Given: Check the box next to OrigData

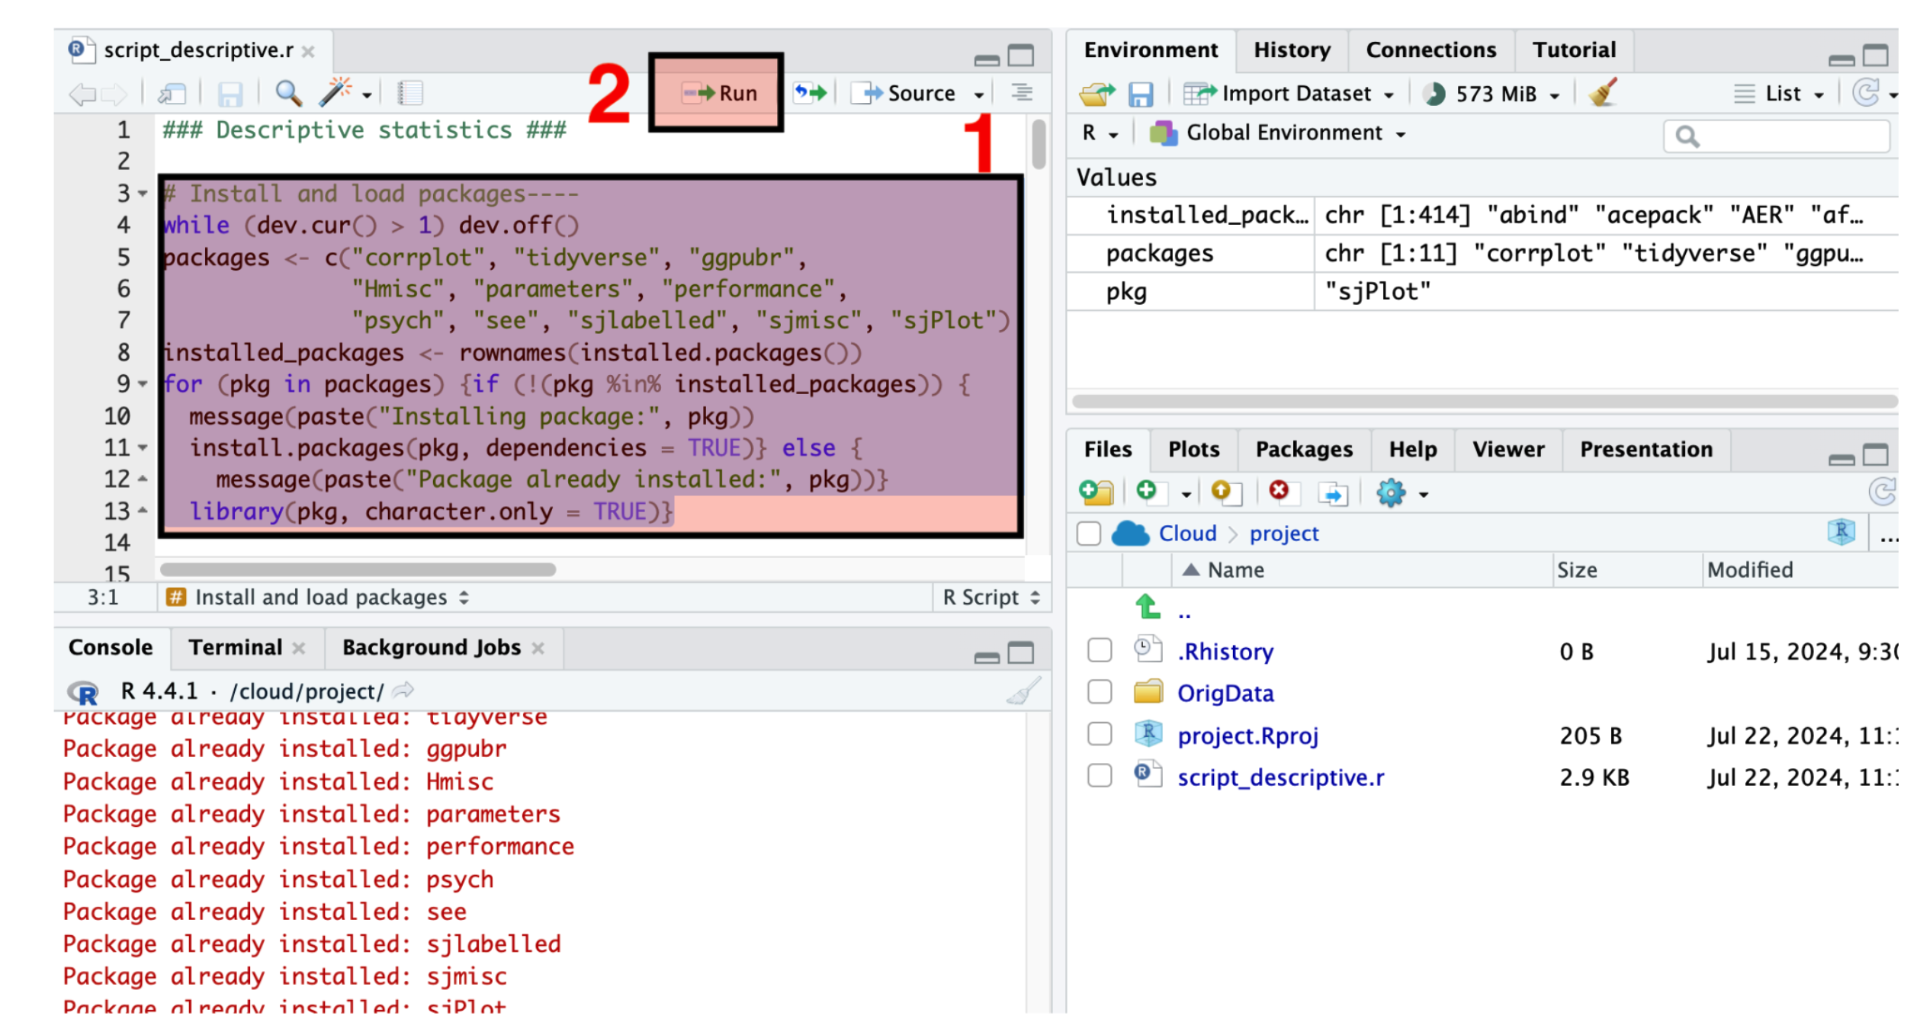Looking at the screenshot, I should [x=1100, y=693].
